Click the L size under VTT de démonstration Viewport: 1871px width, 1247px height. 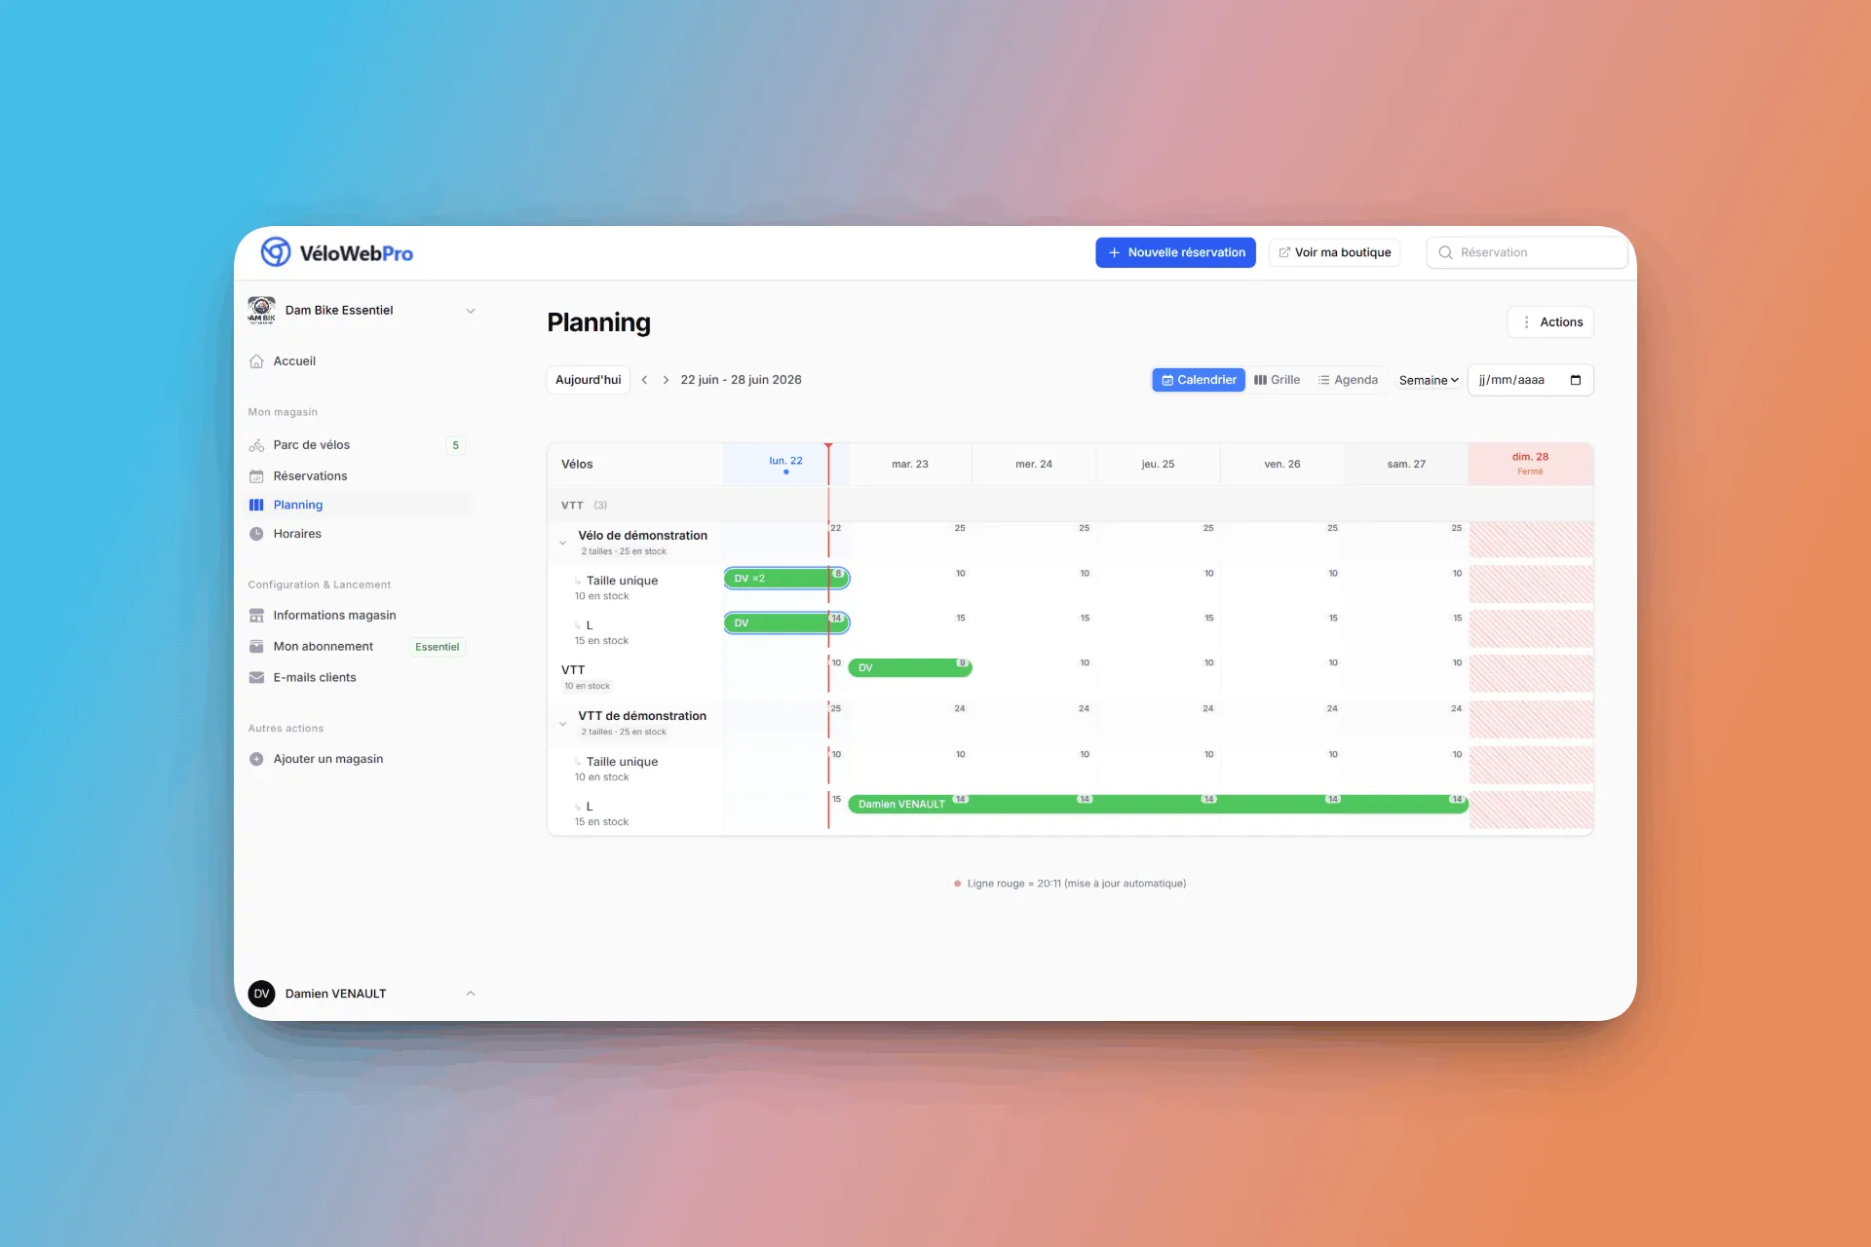click(590, 807)
